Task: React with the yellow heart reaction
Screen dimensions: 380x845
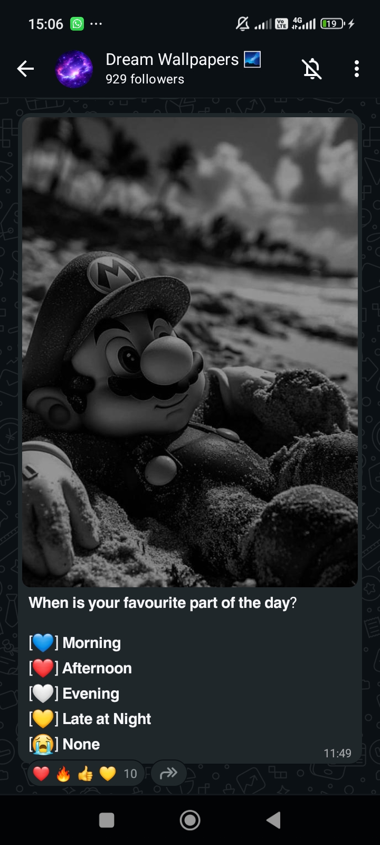Action: coord(107,774)
